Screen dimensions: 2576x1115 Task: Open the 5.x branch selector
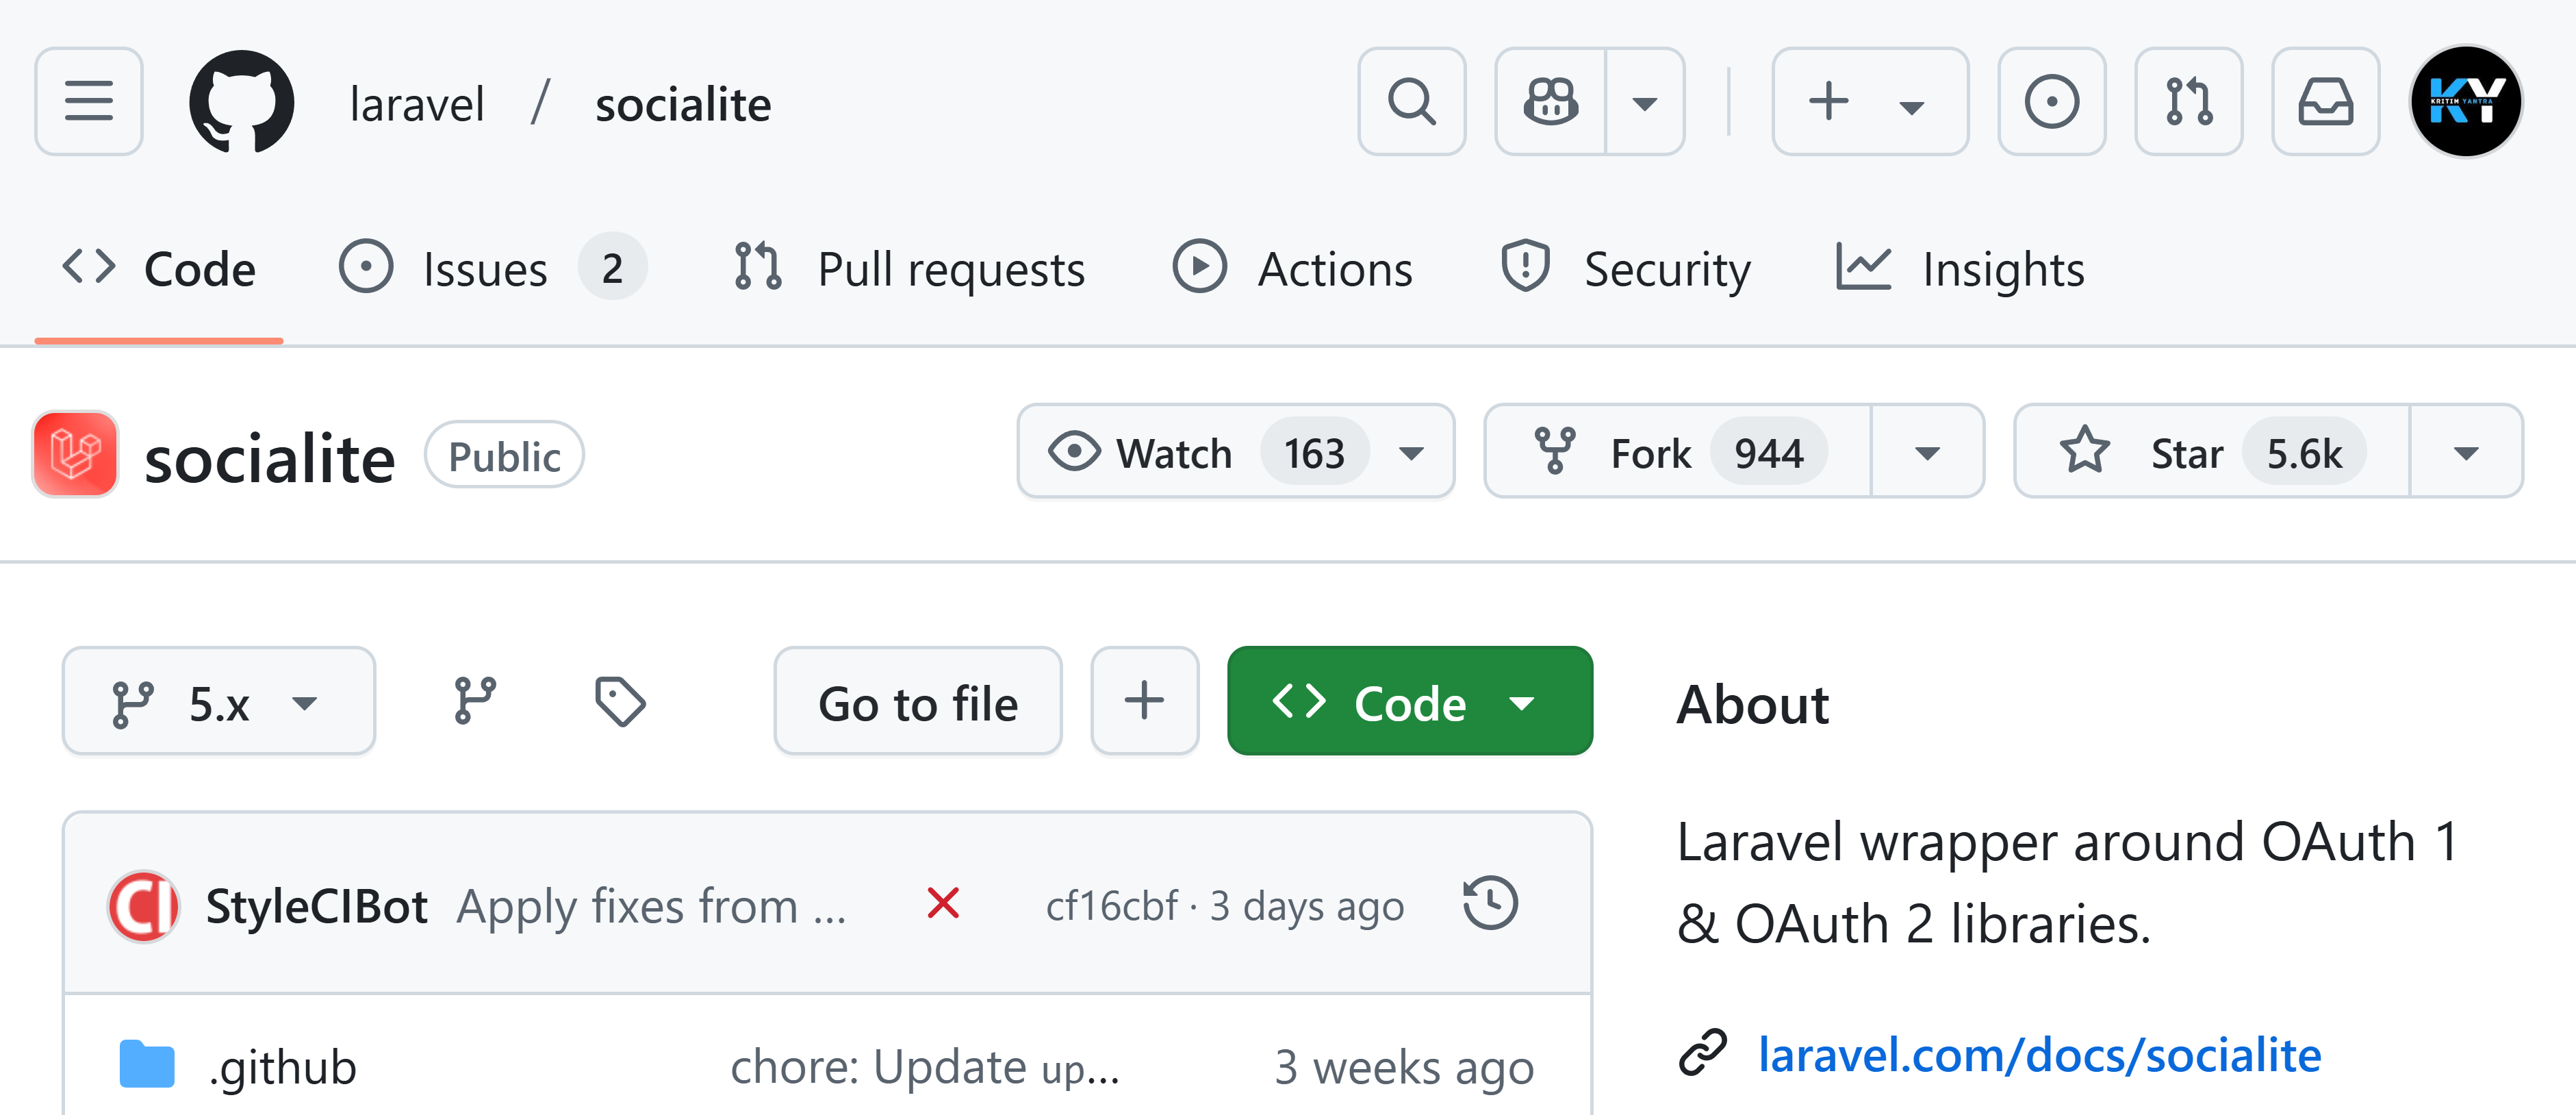[x=218, y=701]
